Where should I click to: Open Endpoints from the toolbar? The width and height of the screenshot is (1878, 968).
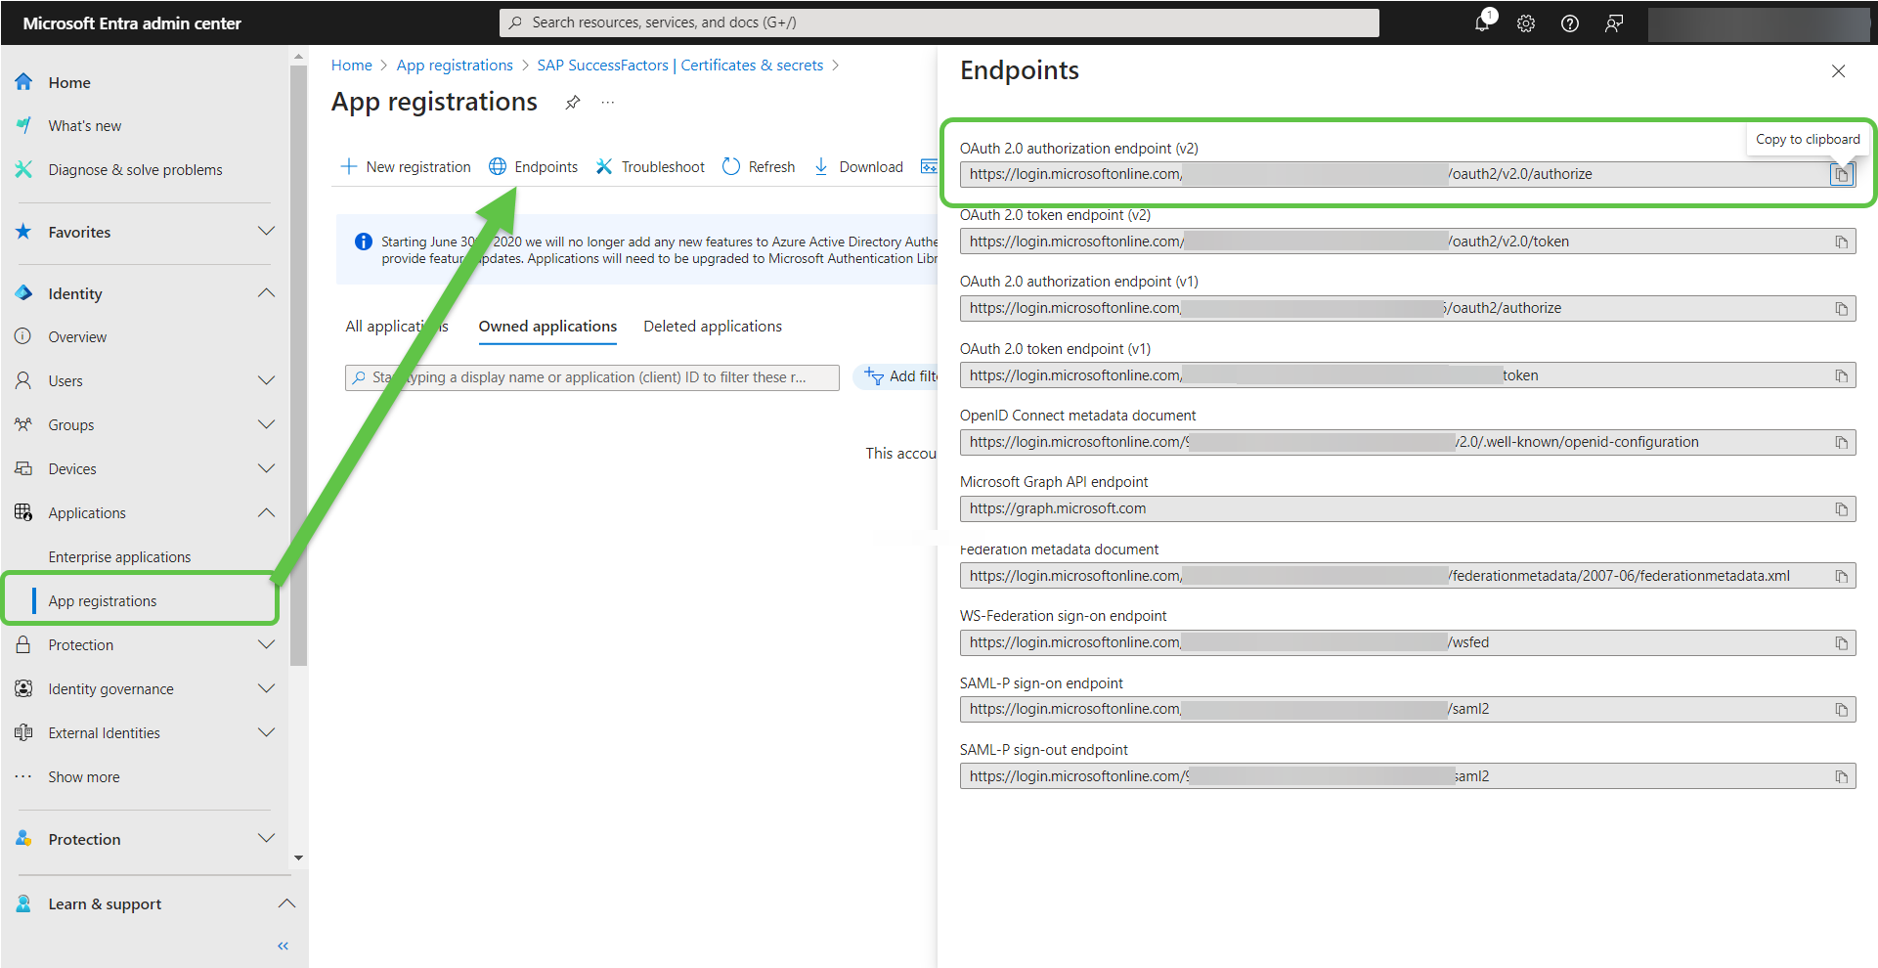[x=534, y=167]
